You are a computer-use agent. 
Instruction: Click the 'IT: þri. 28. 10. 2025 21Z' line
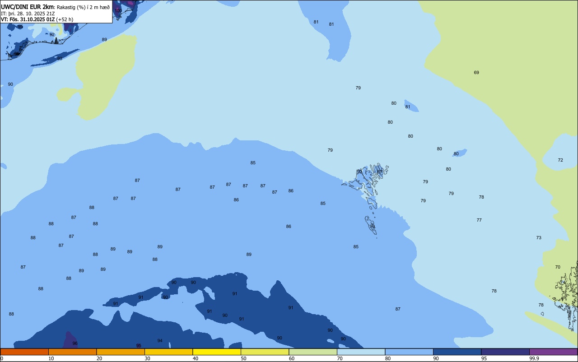pos(28,14)
